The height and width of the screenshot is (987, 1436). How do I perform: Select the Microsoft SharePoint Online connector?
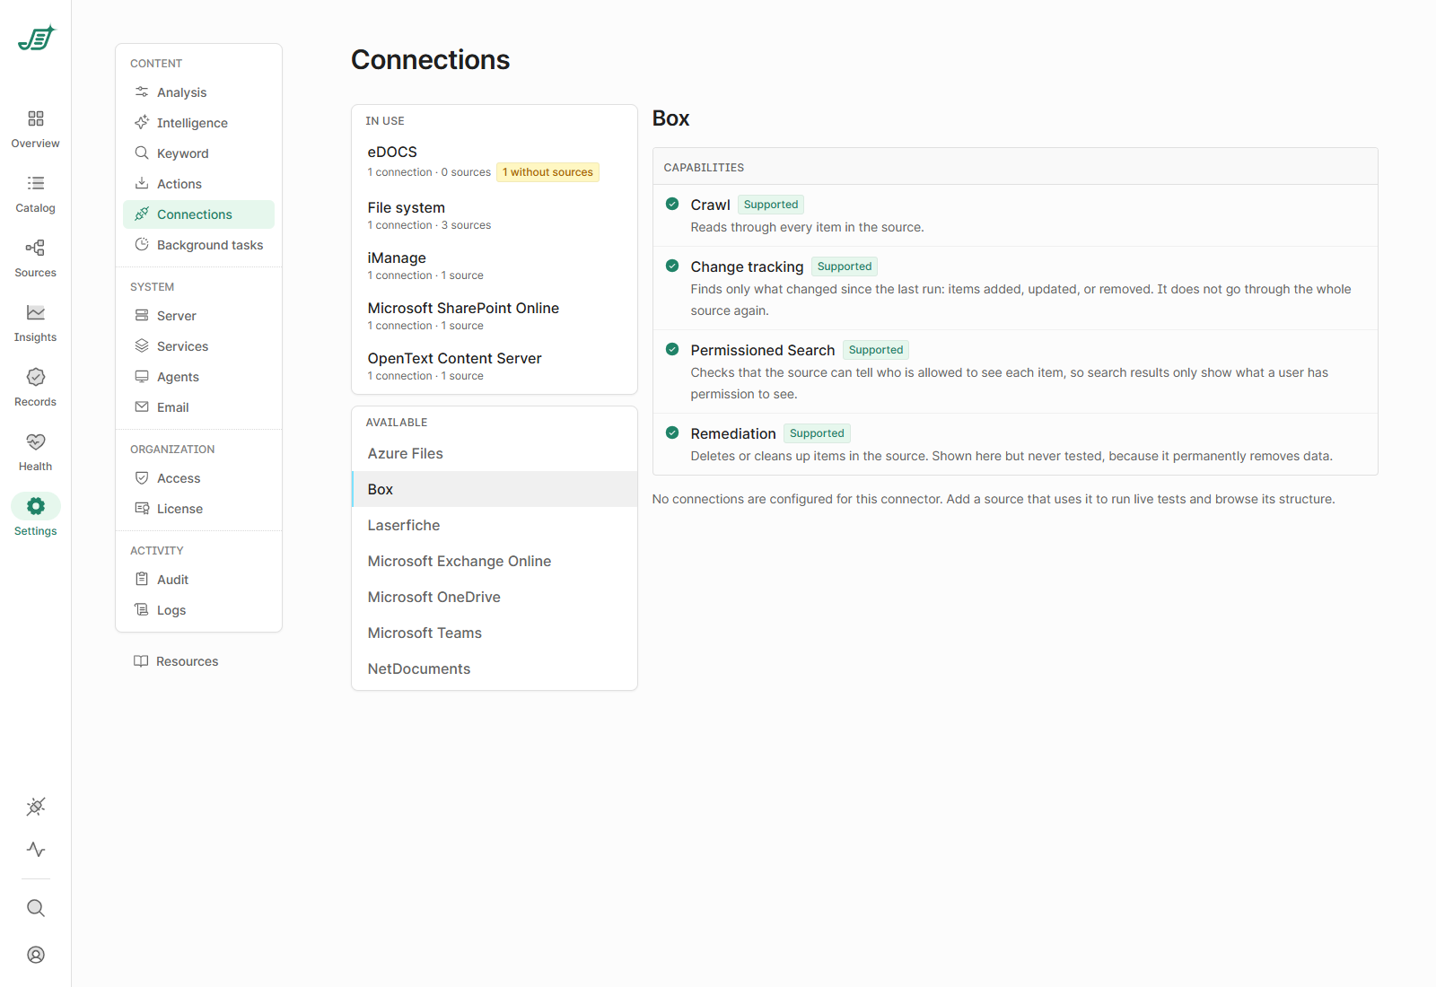click(495, 316)
